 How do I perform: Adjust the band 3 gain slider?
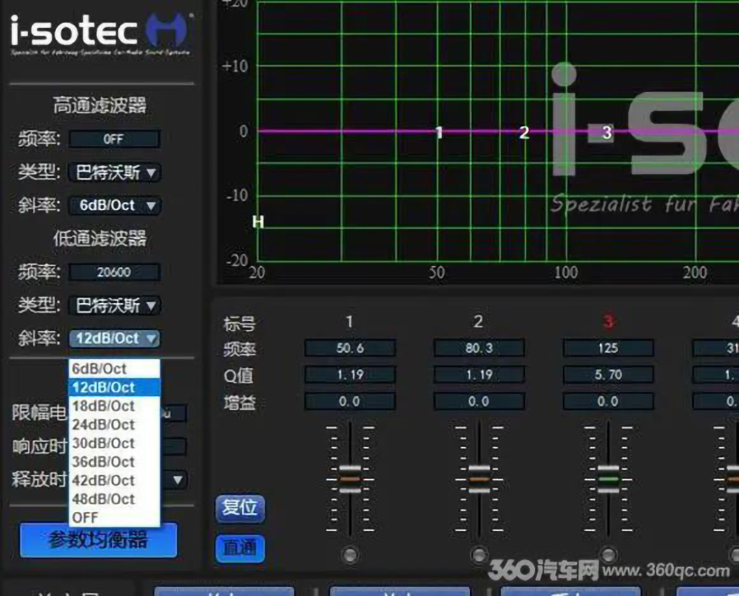pyautogui.click(x=608, y=479)
